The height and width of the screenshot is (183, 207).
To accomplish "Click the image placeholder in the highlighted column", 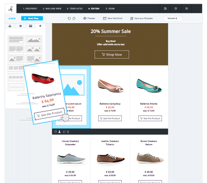I will pyautogui.click(x=74, y=85).
